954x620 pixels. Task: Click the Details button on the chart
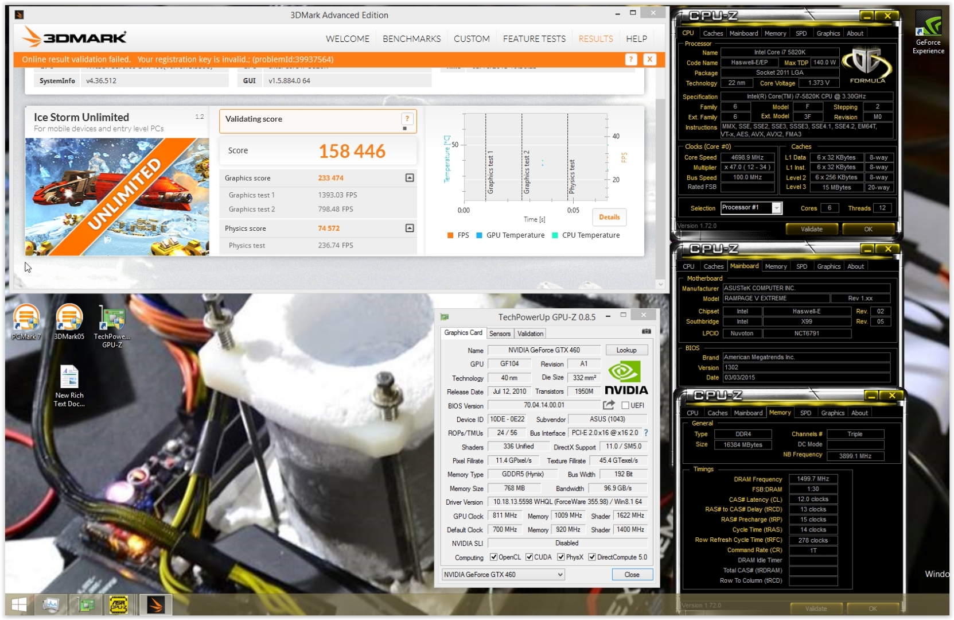[x=609, y=217]
